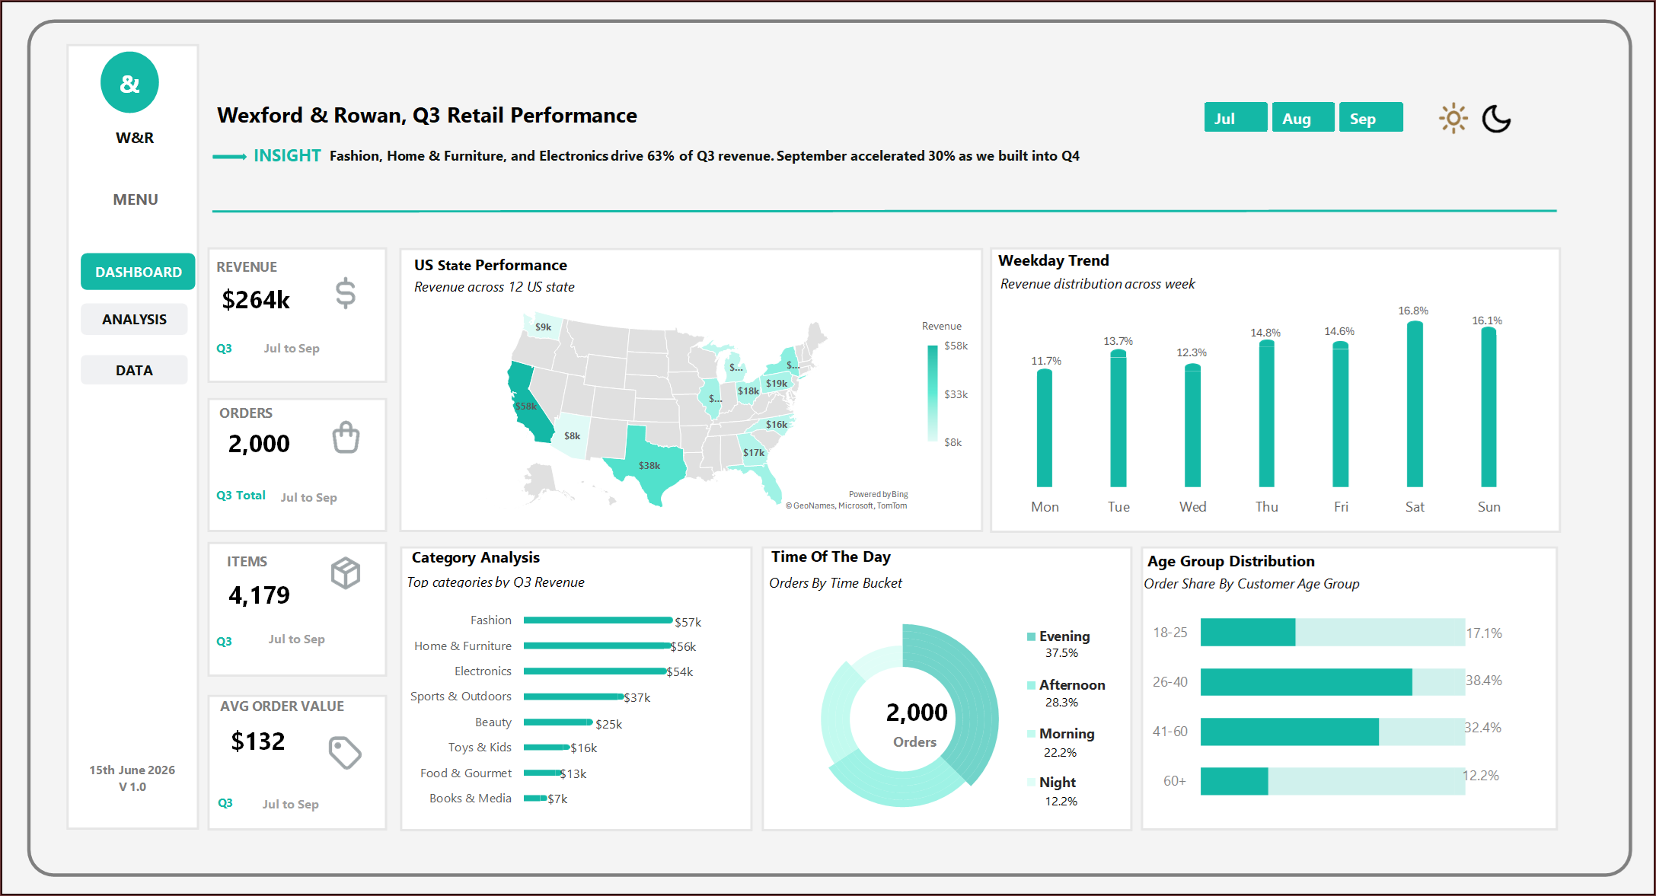Click the Fri bar in Weekday Trend
Viewport: 1656px width, 896px height.
coord(1340,414)
